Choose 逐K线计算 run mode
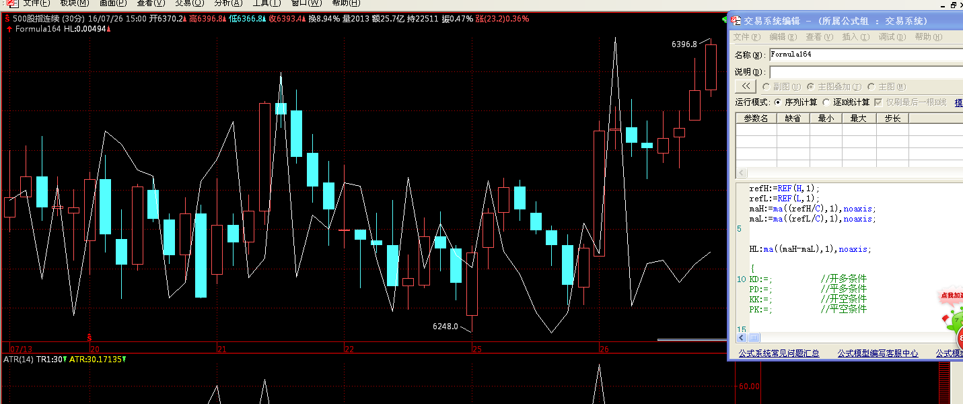The width and height of the screenshot is (963, 404). point(846,102)
